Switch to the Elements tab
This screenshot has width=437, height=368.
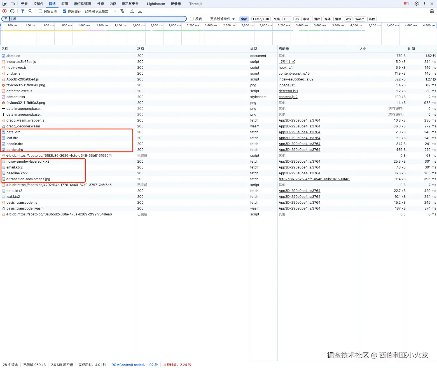click(24, 4)
